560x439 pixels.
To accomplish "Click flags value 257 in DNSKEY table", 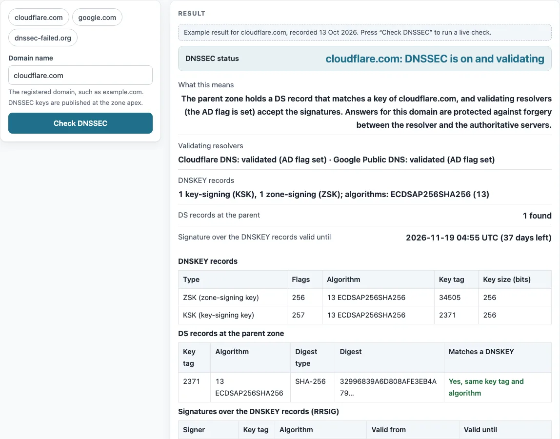I will (x=304, y=315).
